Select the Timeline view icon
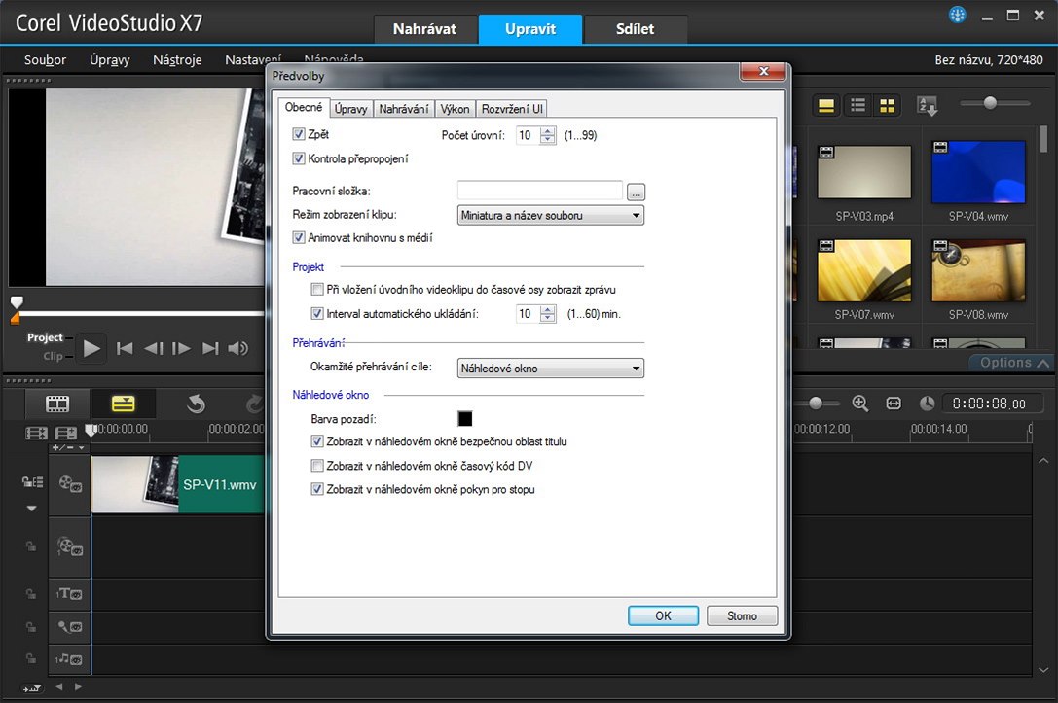Screen dimensions: 1058x703 (123, 404)
